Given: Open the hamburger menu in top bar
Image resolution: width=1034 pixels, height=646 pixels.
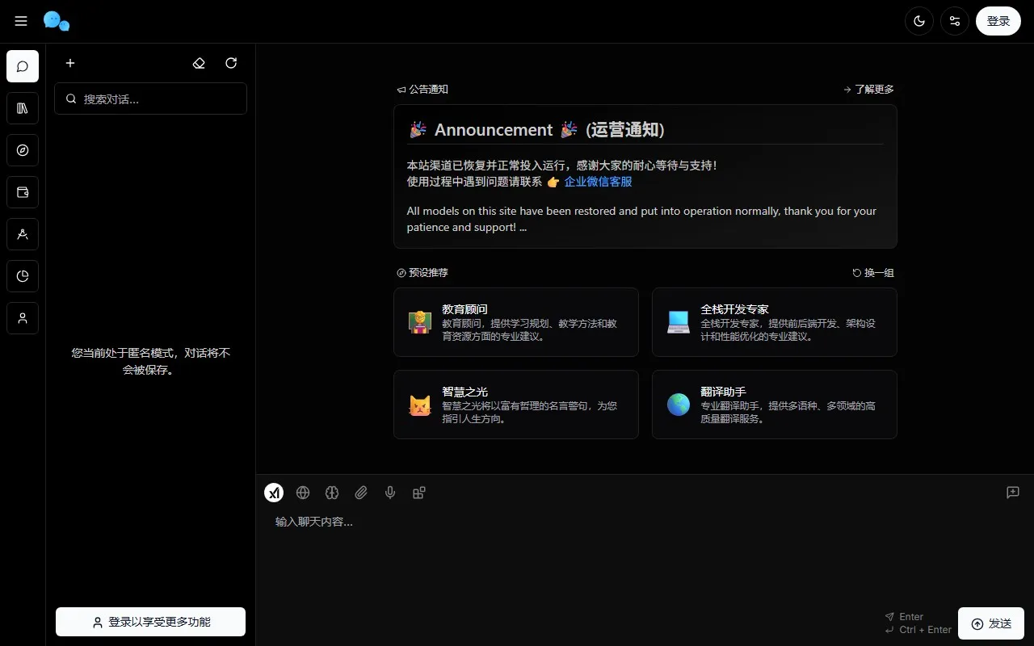Looking at the screenshot, I should coord(21,21).
